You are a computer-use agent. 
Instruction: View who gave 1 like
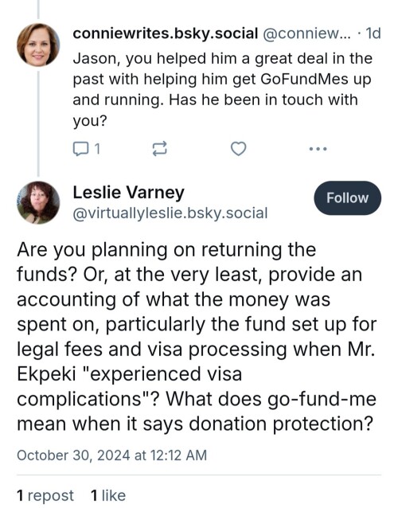pyautogui.click(x=108, y=495)
